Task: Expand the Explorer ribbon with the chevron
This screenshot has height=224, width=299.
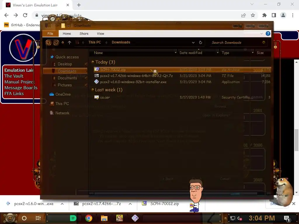Action: click(261, 34)
